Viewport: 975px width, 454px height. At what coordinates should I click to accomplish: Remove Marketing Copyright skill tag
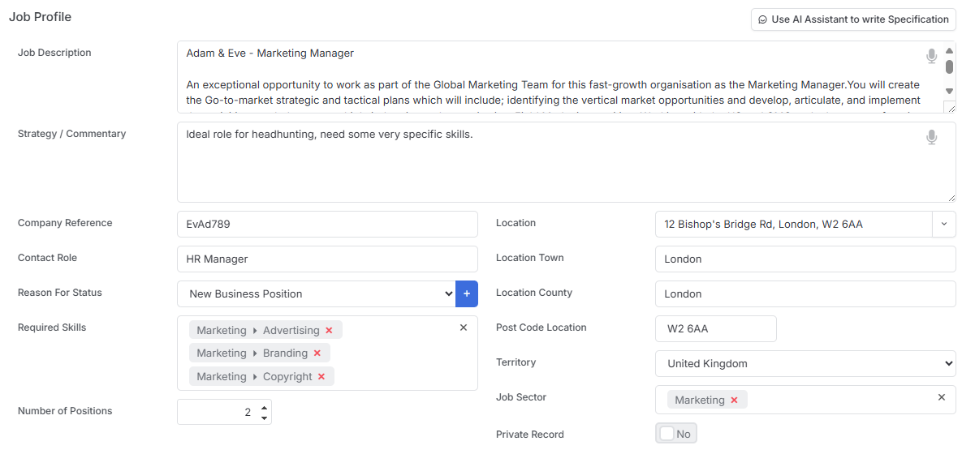tap(321, 376)
